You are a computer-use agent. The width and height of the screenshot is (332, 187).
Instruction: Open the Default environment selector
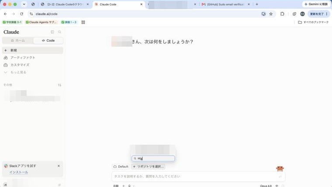[121, 167]
